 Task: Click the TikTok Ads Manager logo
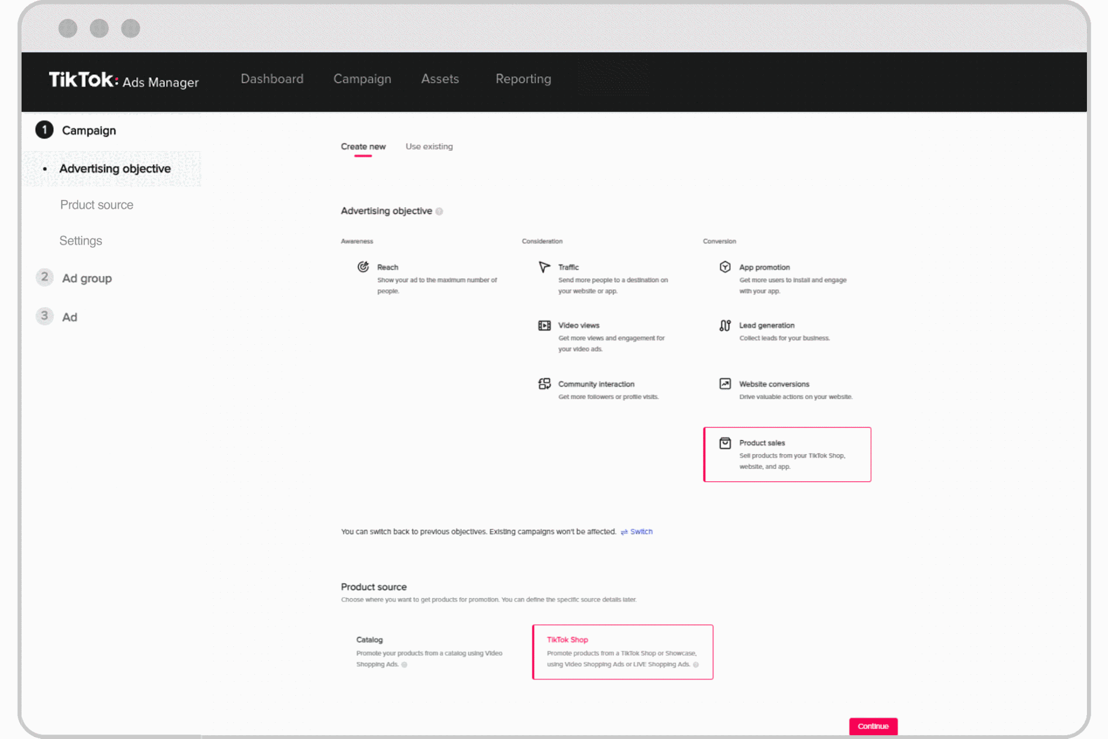coord(124,80)
